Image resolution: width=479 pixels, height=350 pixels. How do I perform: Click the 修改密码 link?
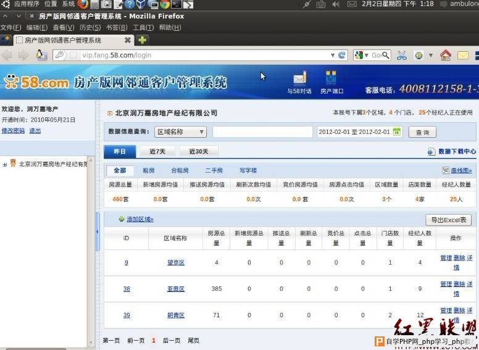13,131
